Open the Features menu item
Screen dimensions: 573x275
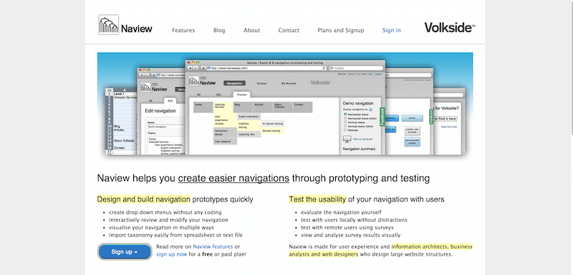[183, 30]
